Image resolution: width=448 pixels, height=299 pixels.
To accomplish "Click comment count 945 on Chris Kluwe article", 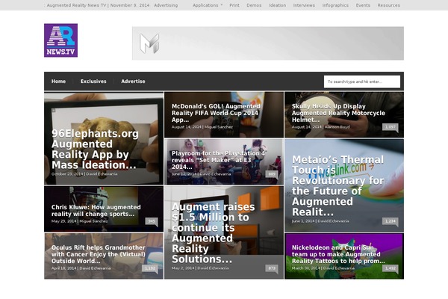I will click(x=152, y=221).
